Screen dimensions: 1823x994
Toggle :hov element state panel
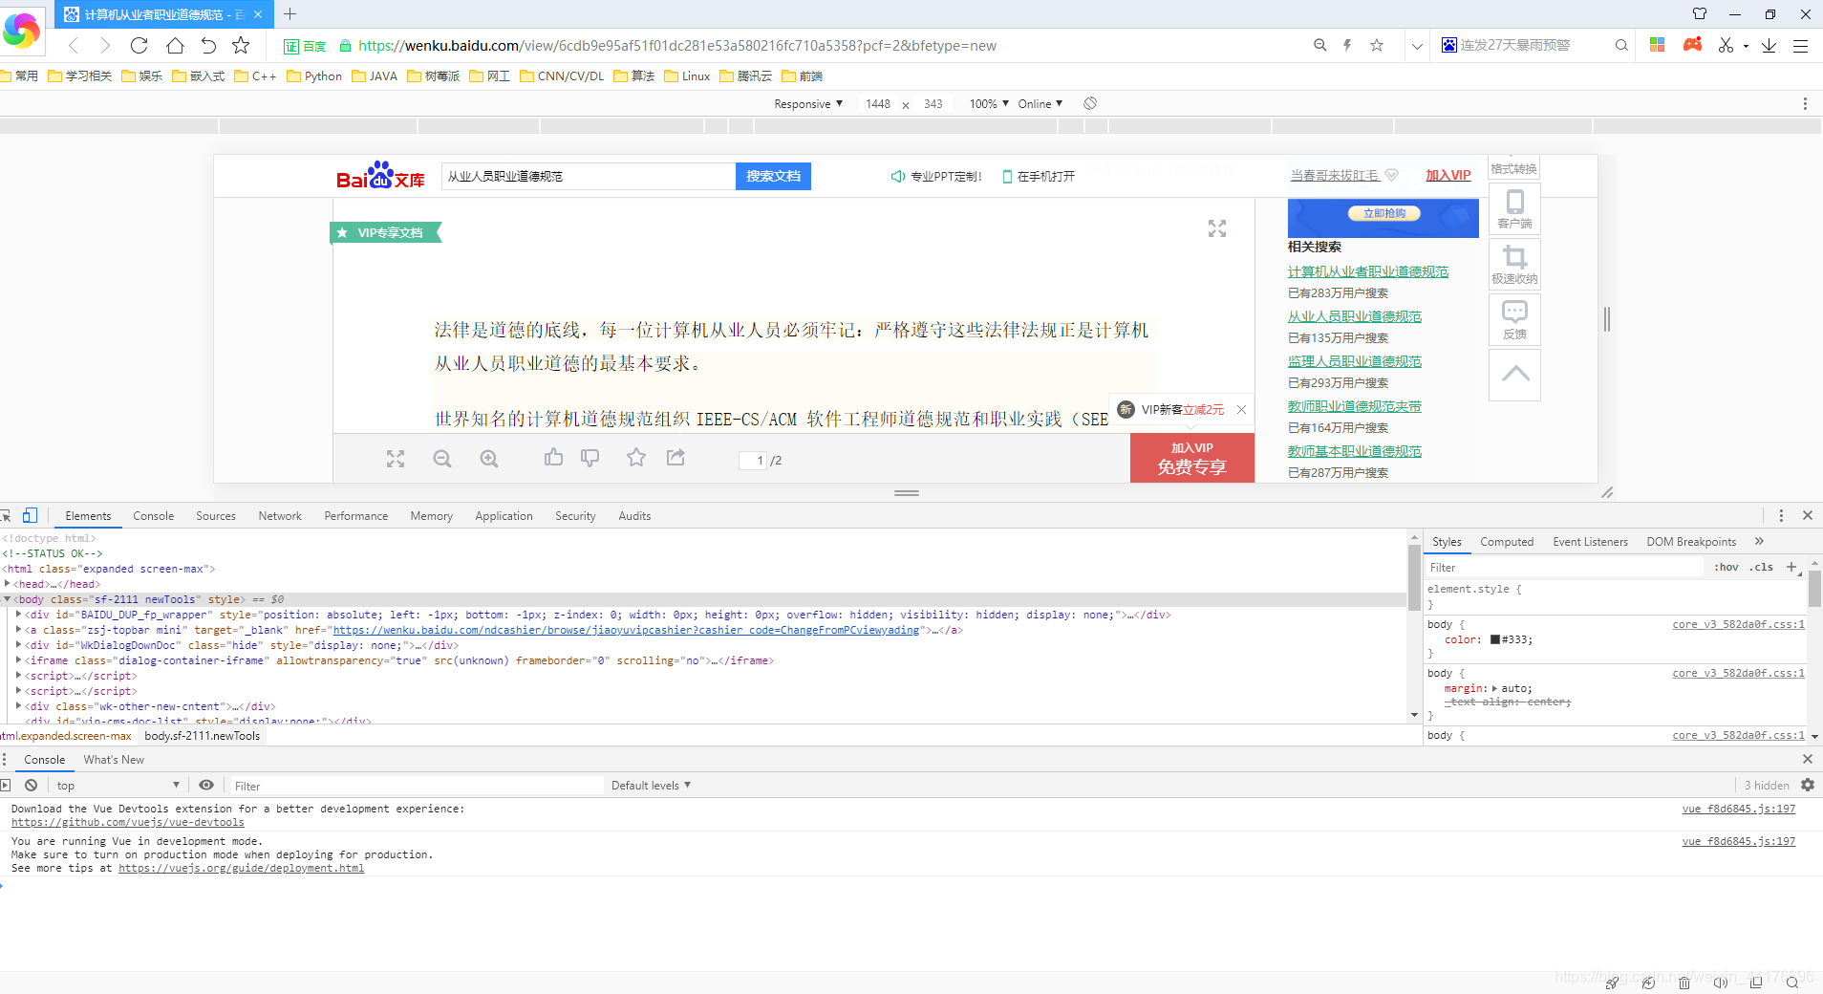click(x=1726, y=567)
